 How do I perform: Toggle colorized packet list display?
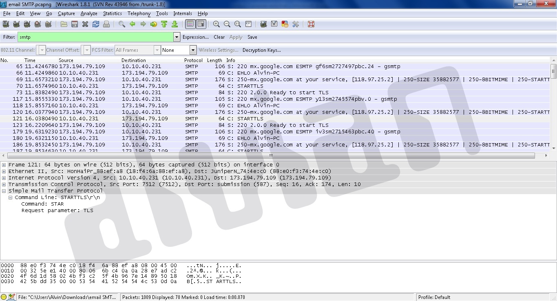(x=190, y=24)
